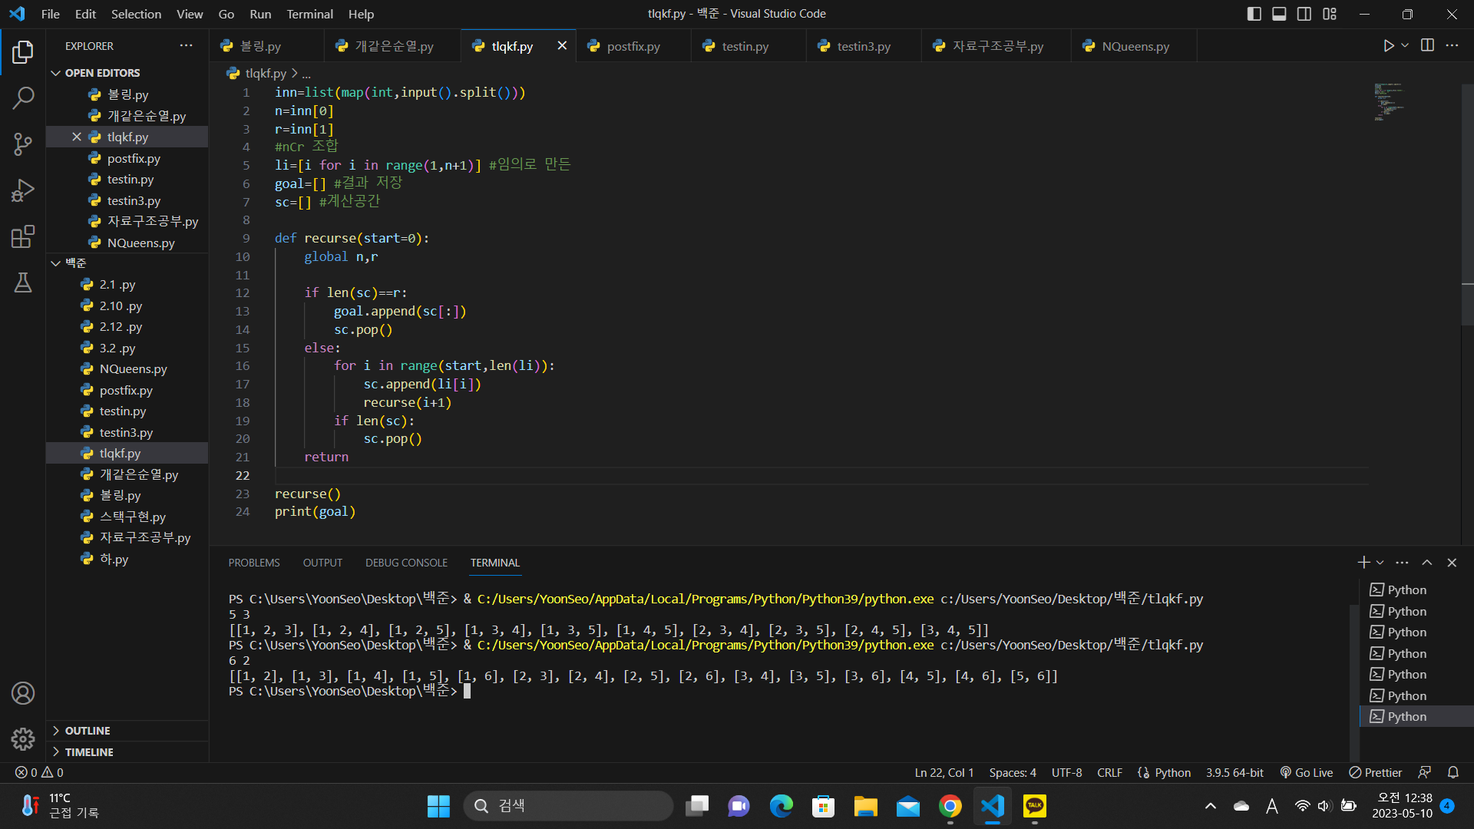Click Go Live in the status bar
This screenshot has height=829, width=1474.
click(x=1307, y=773)
